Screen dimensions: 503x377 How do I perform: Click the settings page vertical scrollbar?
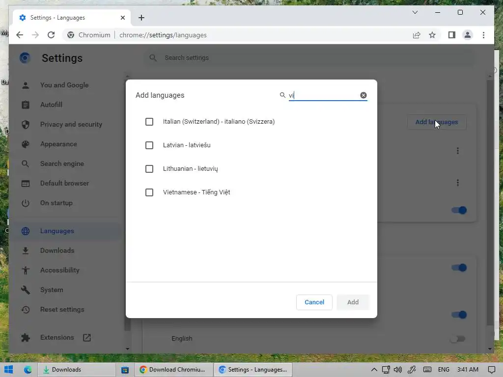click(x=490, y=203)
